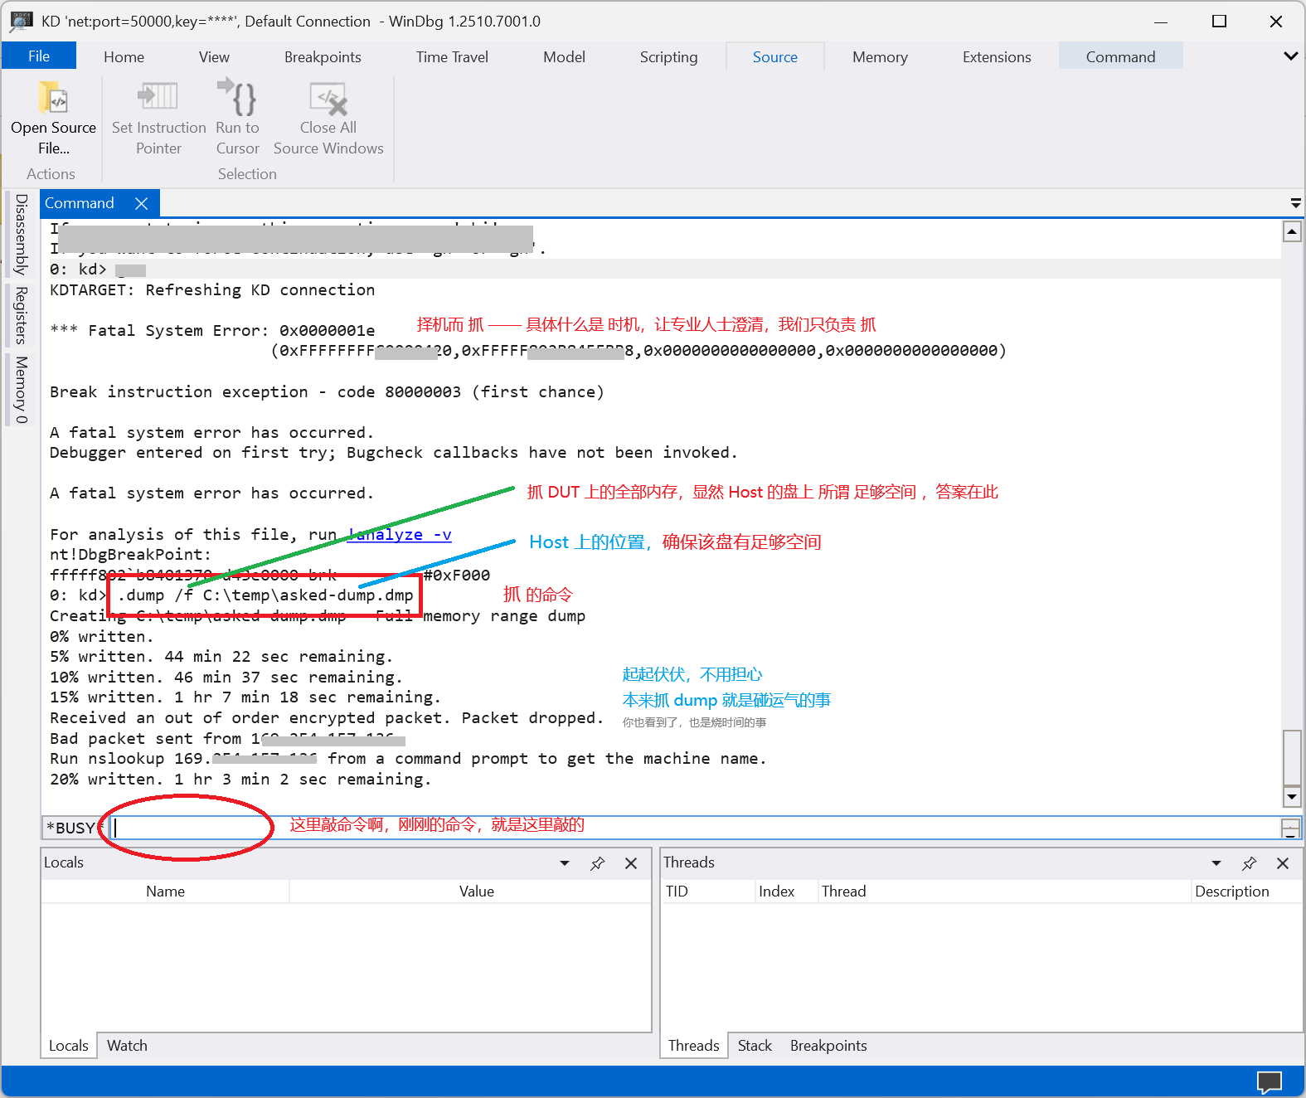Close the Threads panel
1306x1098 pixels.
click(1283, 863)
